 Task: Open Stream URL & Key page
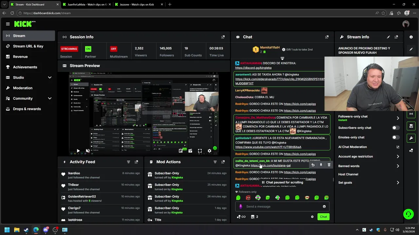click(29, 46)
